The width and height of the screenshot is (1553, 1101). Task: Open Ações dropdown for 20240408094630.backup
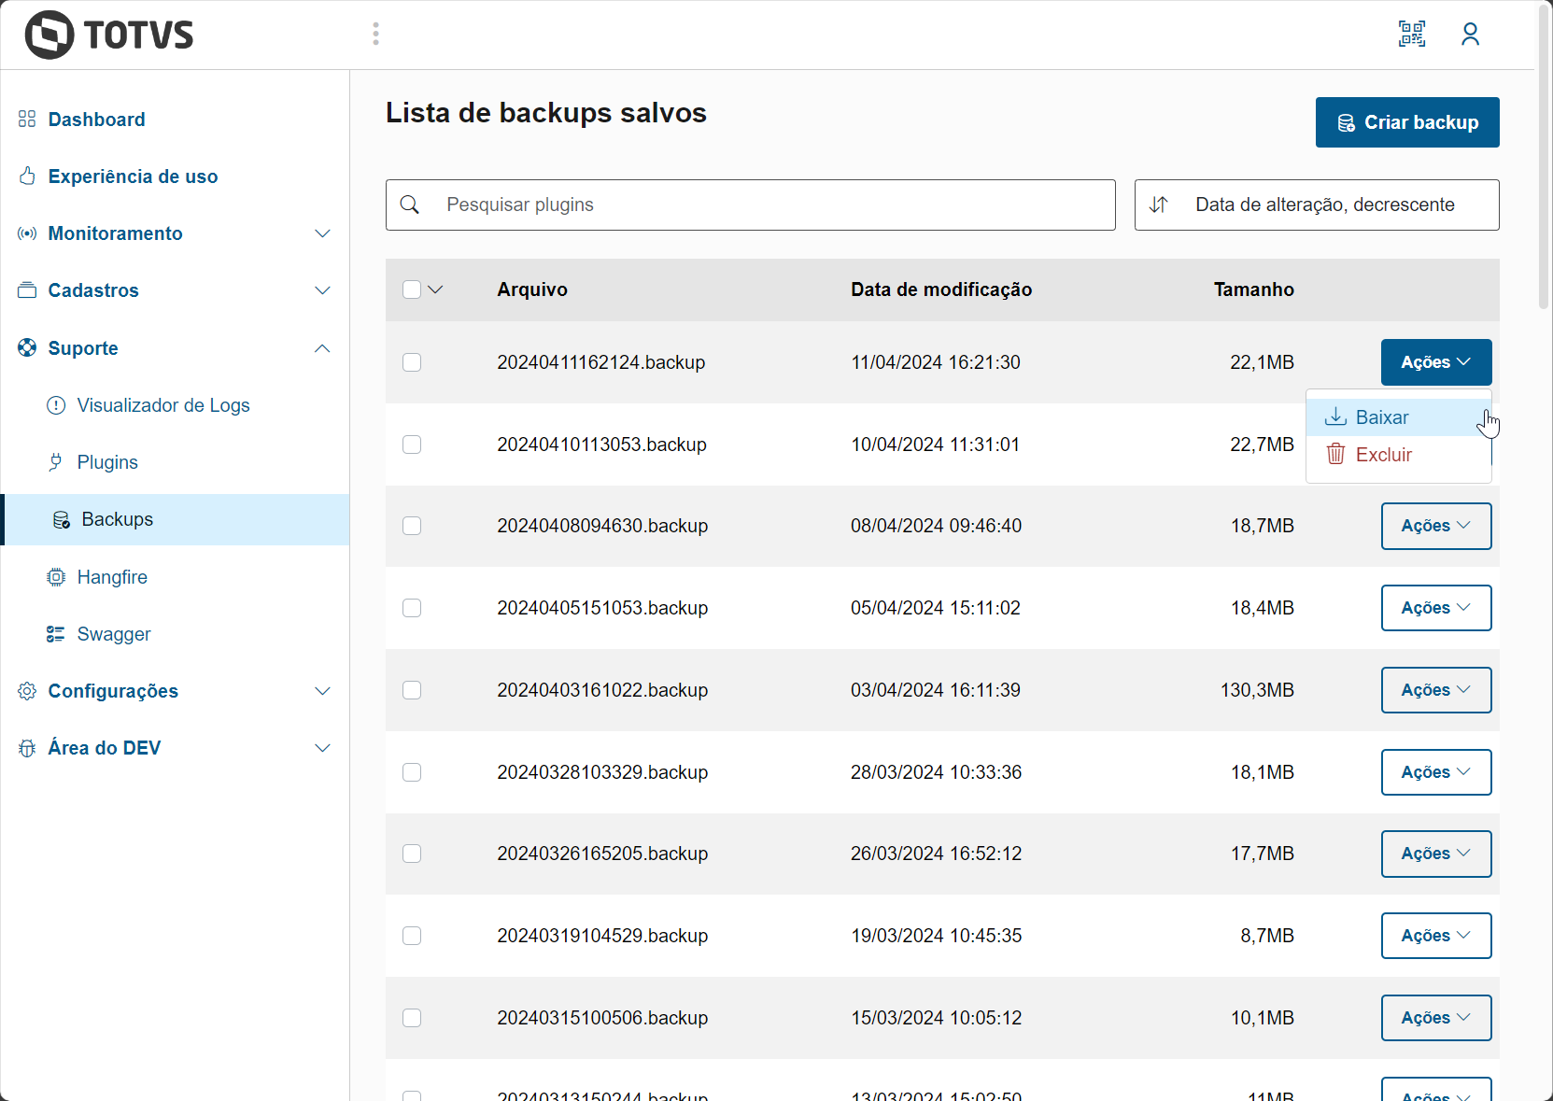(x=1435, y=526)
